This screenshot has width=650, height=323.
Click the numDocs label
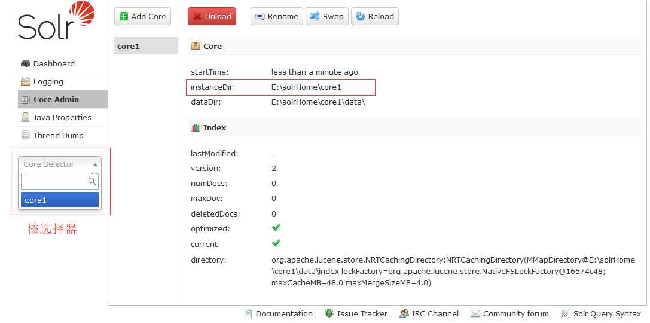tap(209, 183)
